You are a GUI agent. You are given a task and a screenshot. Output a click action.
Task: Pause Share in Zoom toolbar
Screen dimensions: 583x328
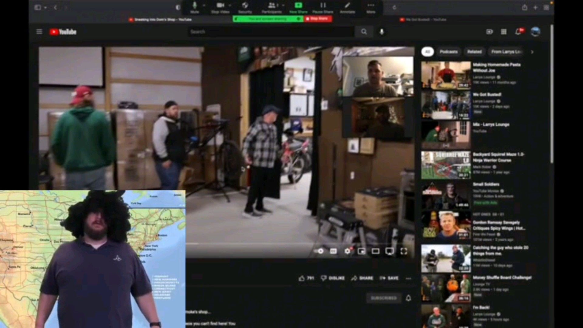[323, 7]
